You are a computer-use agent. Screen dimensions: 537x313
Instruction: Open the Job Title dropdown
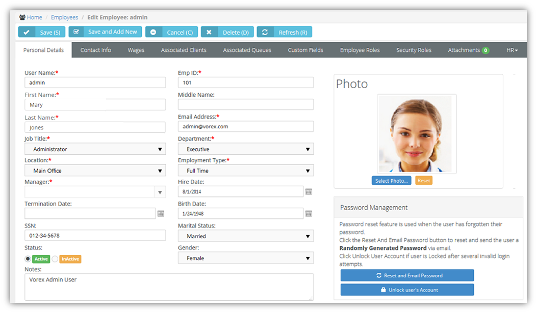[x=95, y=149]
